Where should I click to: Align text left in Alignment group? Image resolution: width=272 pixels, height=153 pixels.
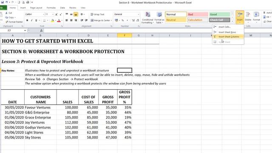point(67,20)
